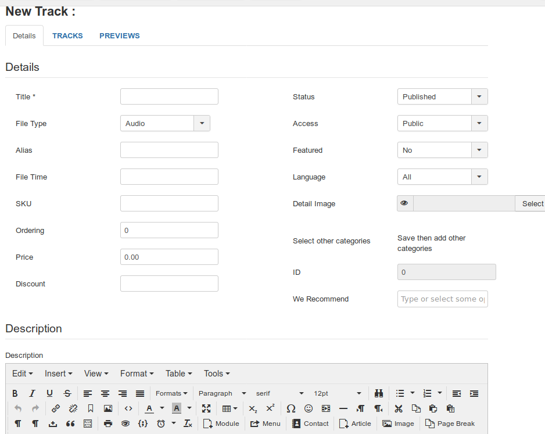The image size is (545, 434).
Task: Toggle strikethrough formatting
Action: pos(67,393)
